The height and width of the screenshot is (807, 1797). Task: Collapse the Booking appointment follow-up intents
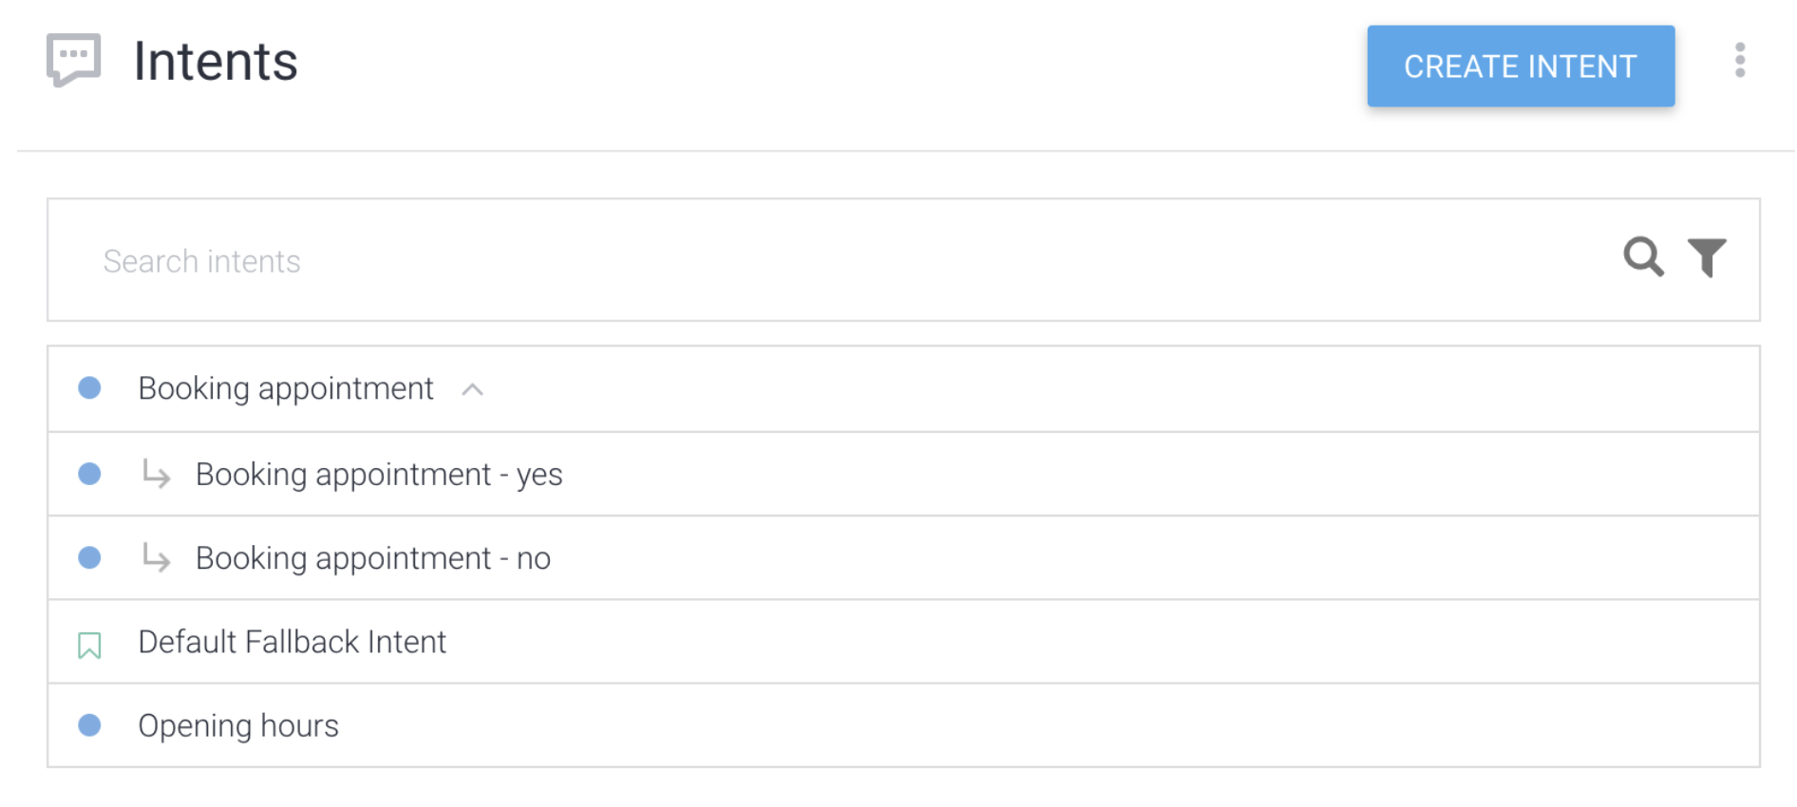(x=472, y=389)
